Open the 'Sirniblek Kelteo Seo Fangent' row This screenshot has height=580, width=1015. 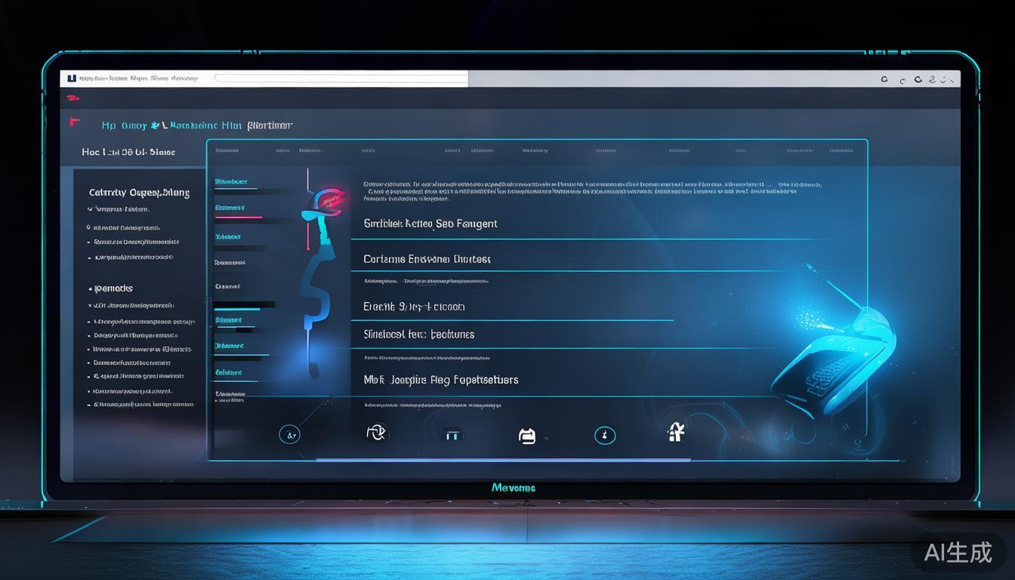[x=430, y=224]
